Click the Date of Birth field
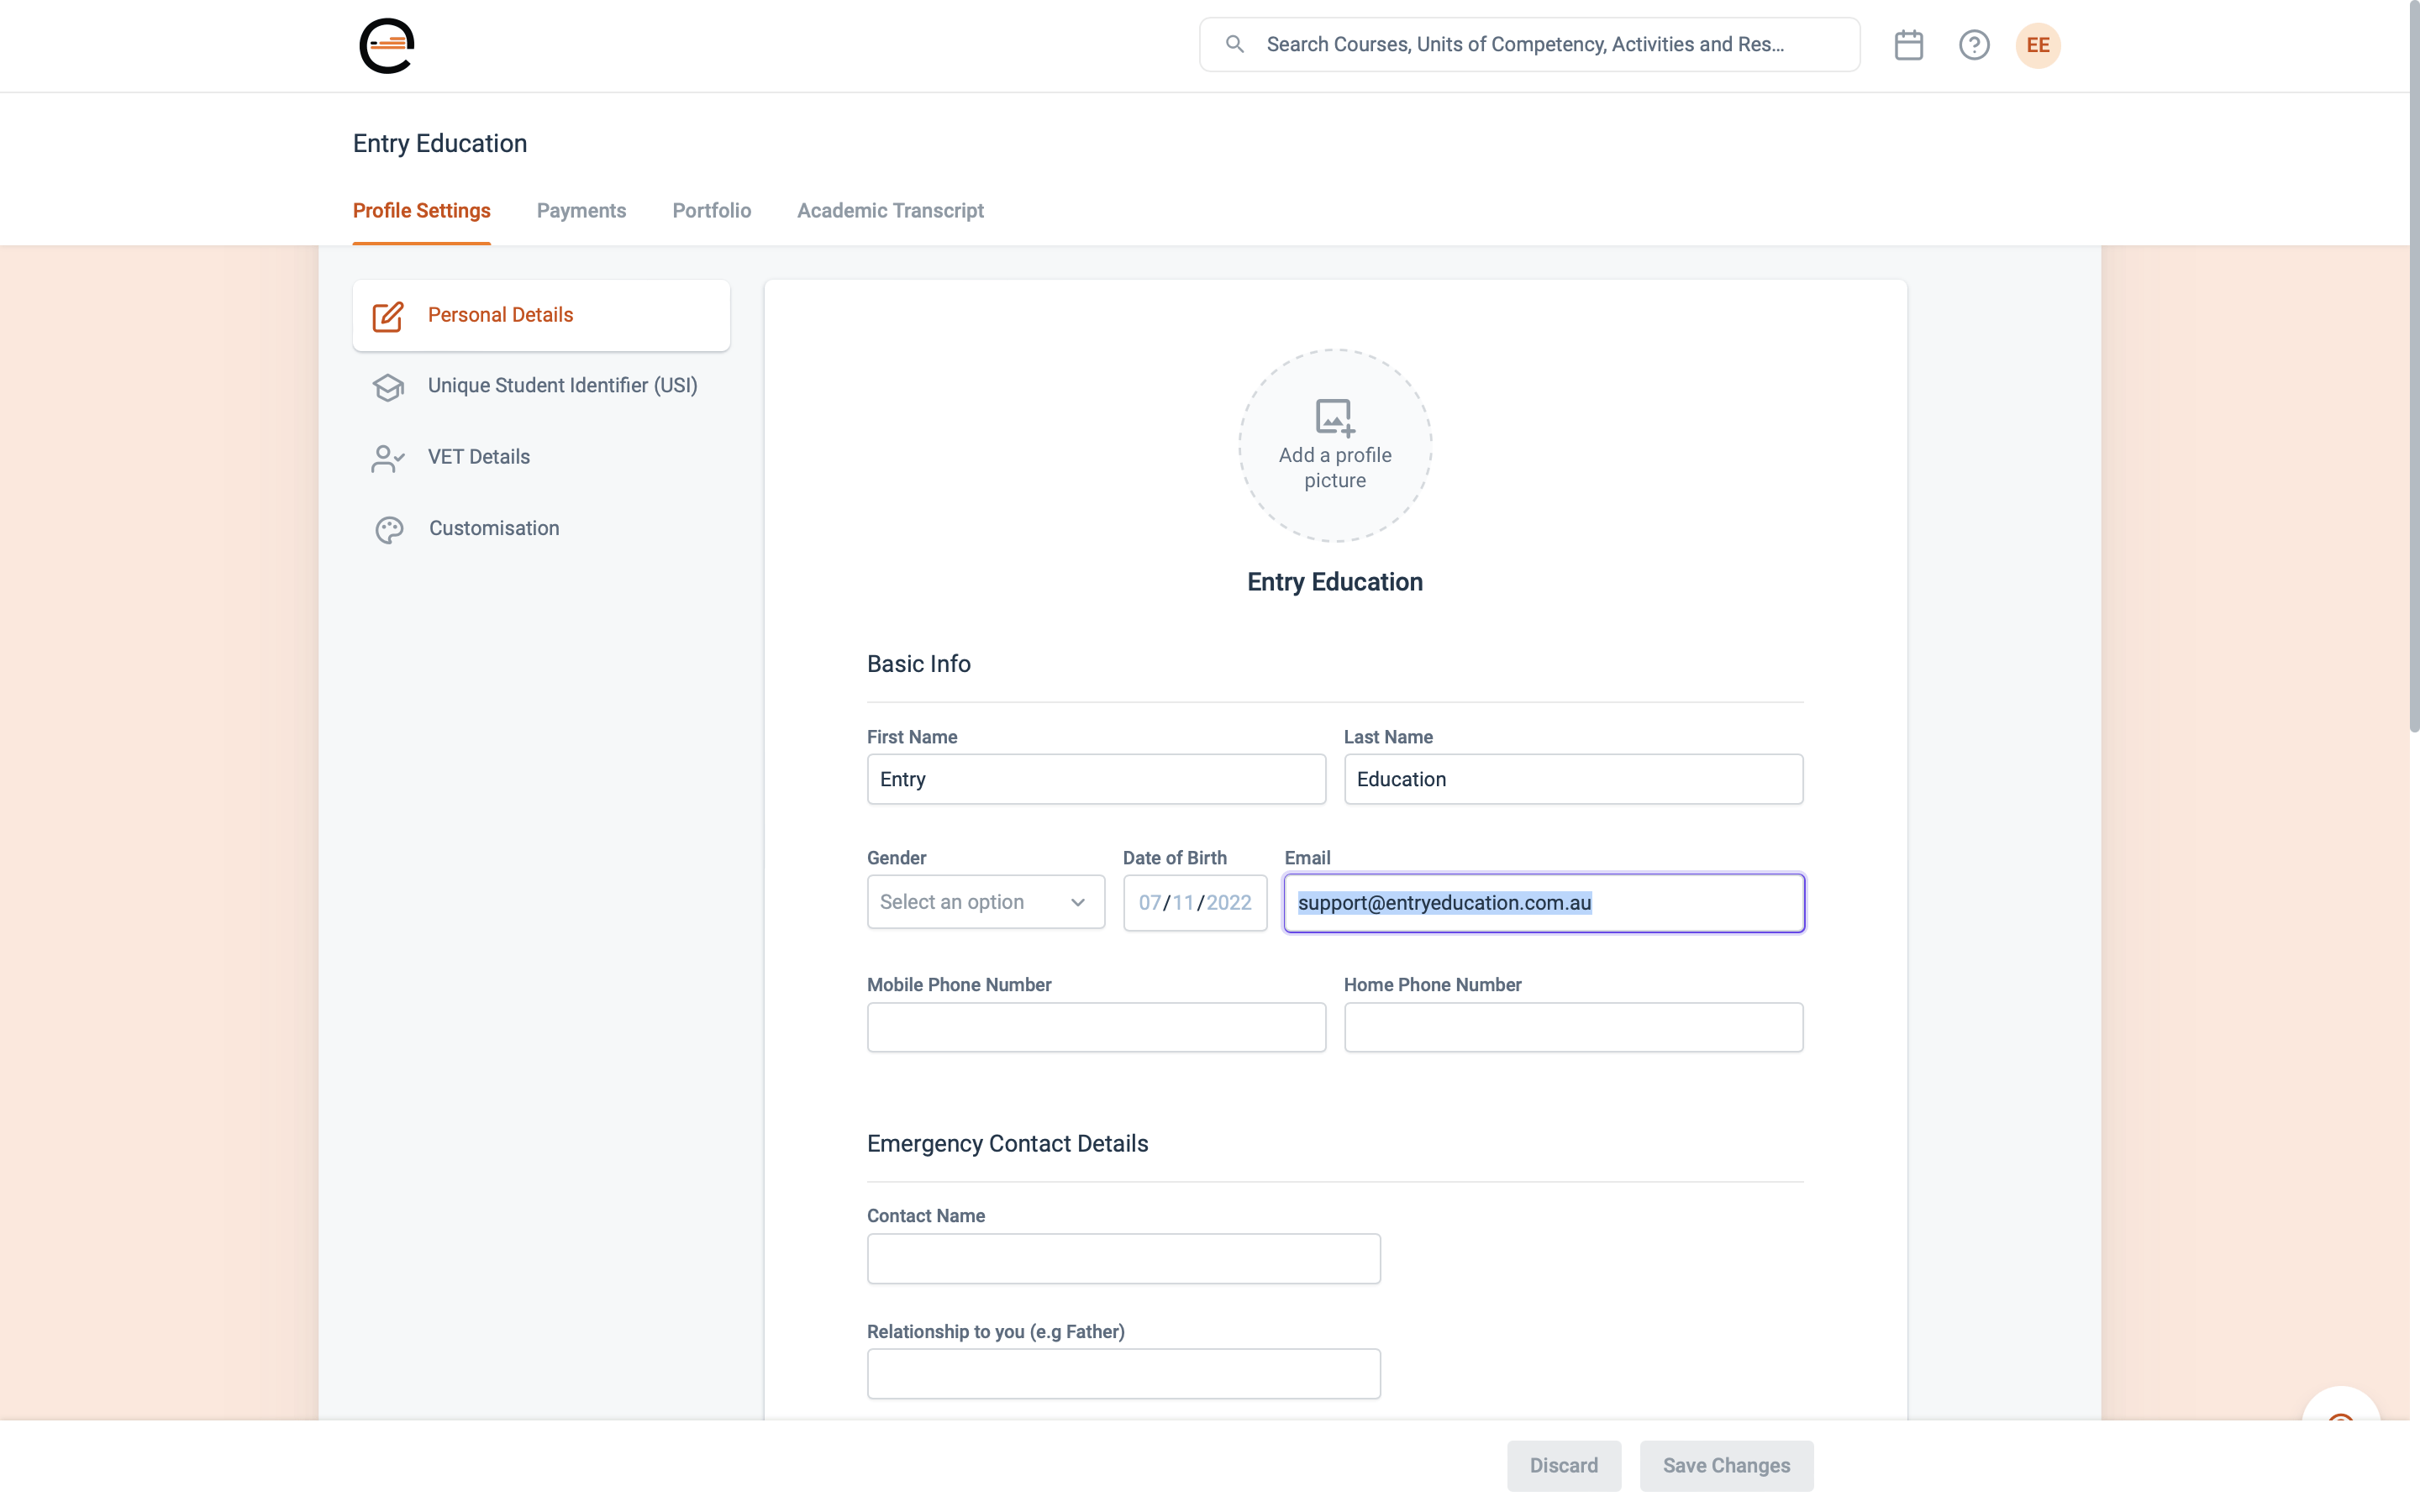The image size is (2420, 1512). [1194, 902]
